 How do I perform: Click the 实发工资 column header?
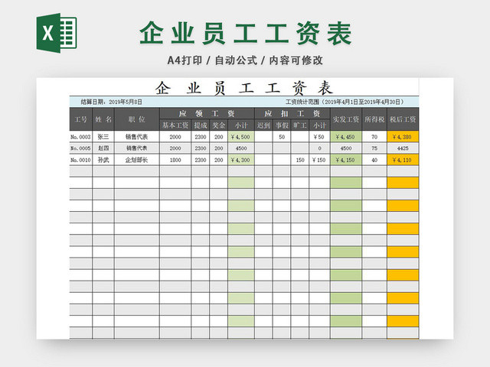(x=346, y=119)
